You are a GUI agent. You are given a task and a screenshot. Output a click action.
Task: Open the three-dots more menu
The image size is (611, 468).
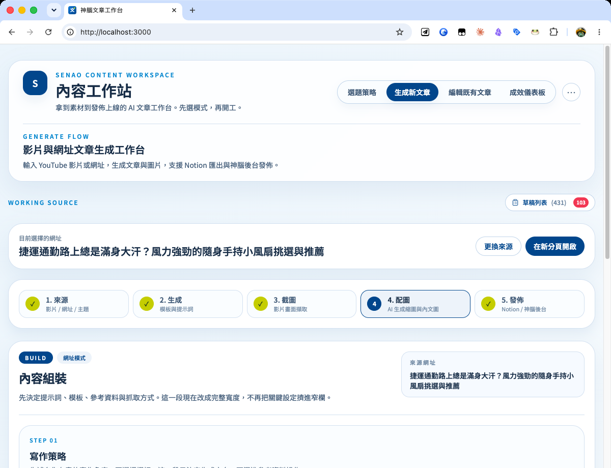pos(571,92)
